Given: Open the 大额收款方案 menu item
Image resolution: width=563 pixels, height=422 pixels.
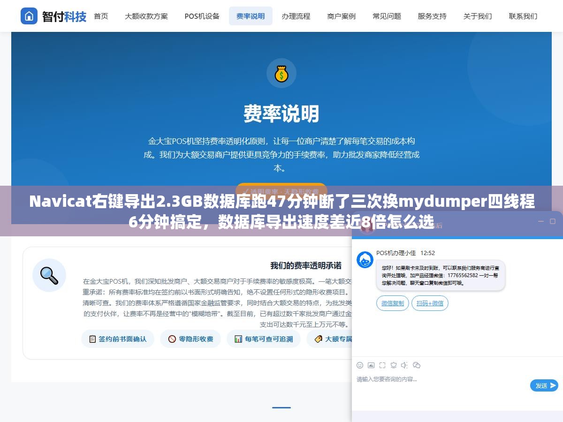Looking at the screenshot, I should [x=146, y=16].
